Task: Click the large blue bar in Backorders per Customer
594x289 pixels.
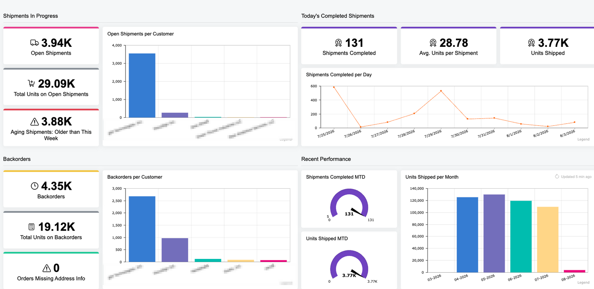Action: click(x=142, y=229)
